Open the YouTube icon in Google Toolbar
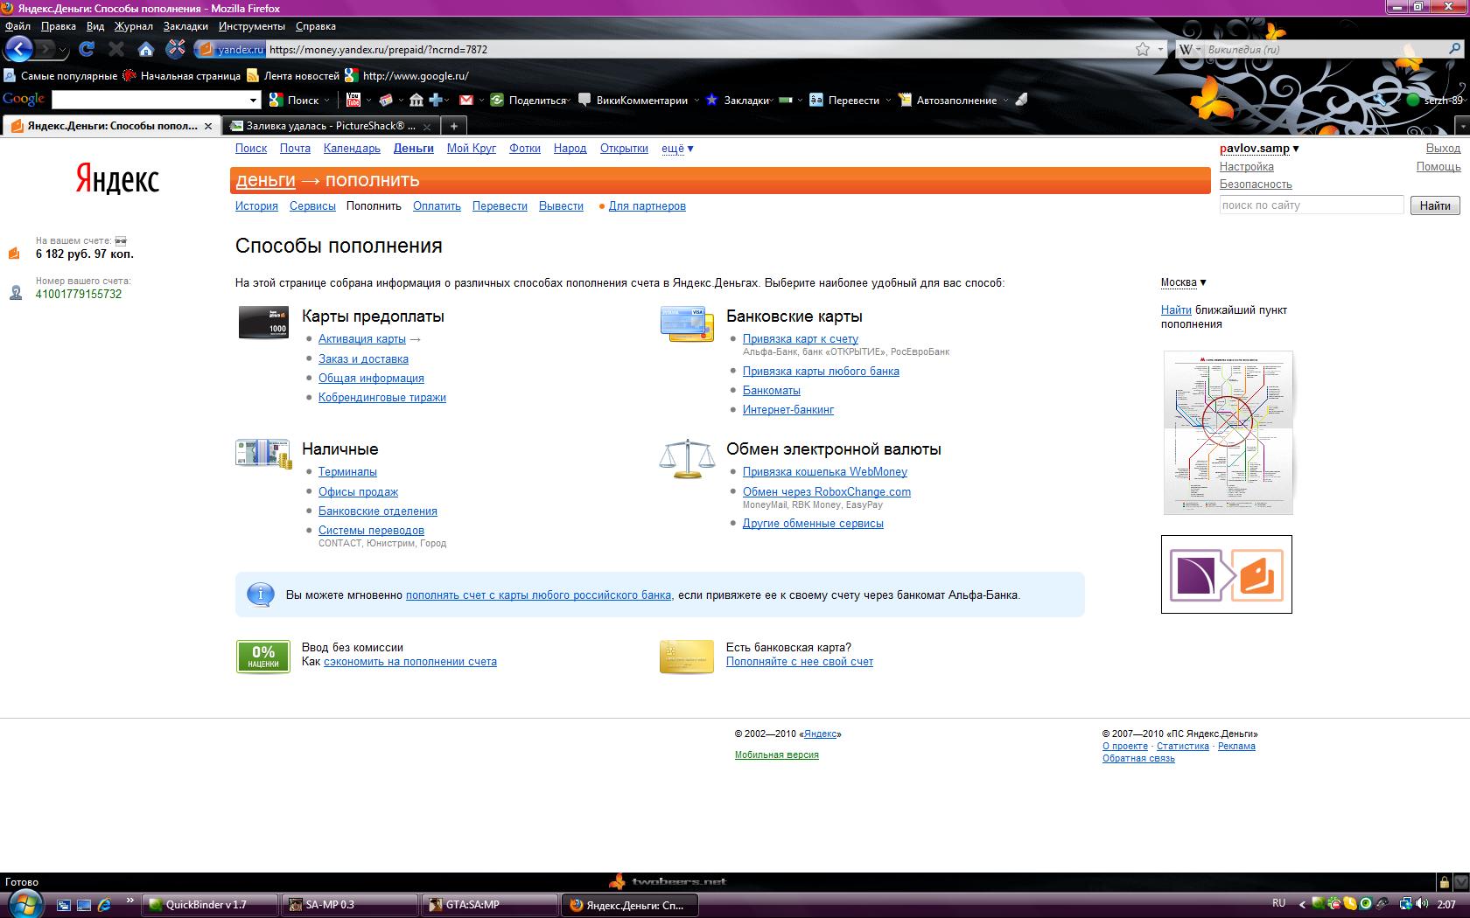The image size is (1470, 918). coord(353,100)
